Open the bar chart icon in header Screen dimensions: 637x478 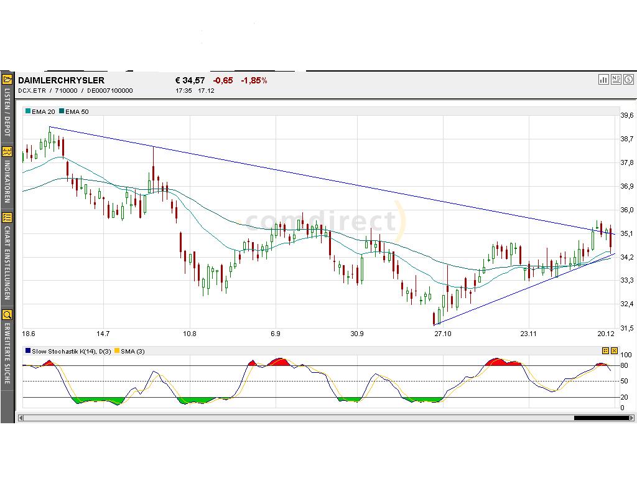click(x=603, y=80)
